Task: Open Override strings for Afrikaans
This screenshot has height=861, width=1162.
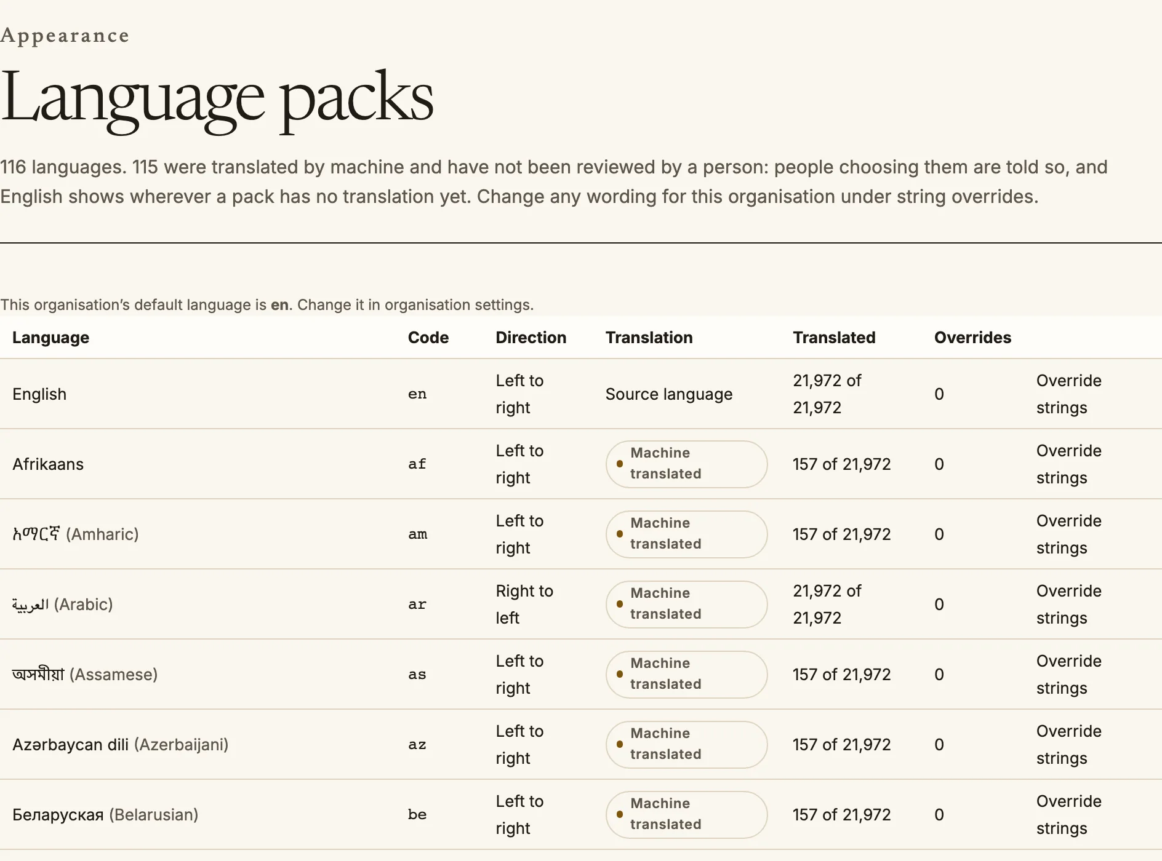Action: tap(1068, 464)
